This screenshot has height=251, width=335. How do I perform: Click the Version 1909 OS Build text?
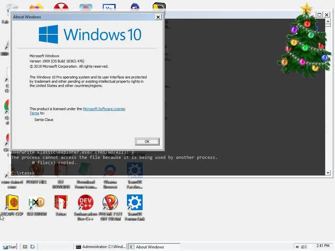(x=57, y=61)
